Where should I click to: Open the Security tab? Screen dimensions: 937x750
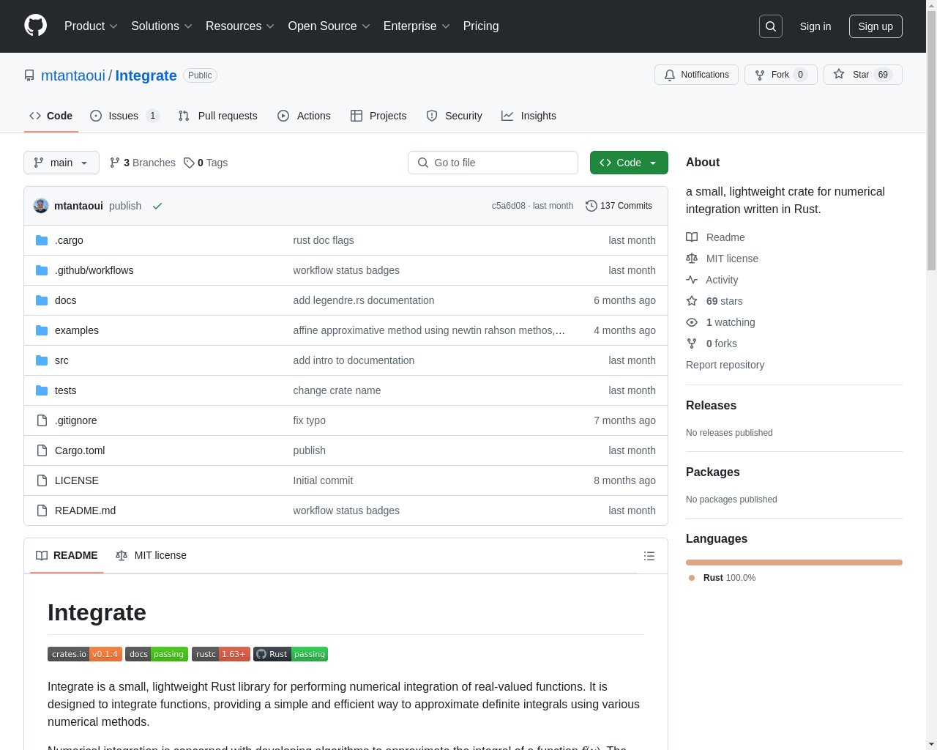[x=454, y=116]
